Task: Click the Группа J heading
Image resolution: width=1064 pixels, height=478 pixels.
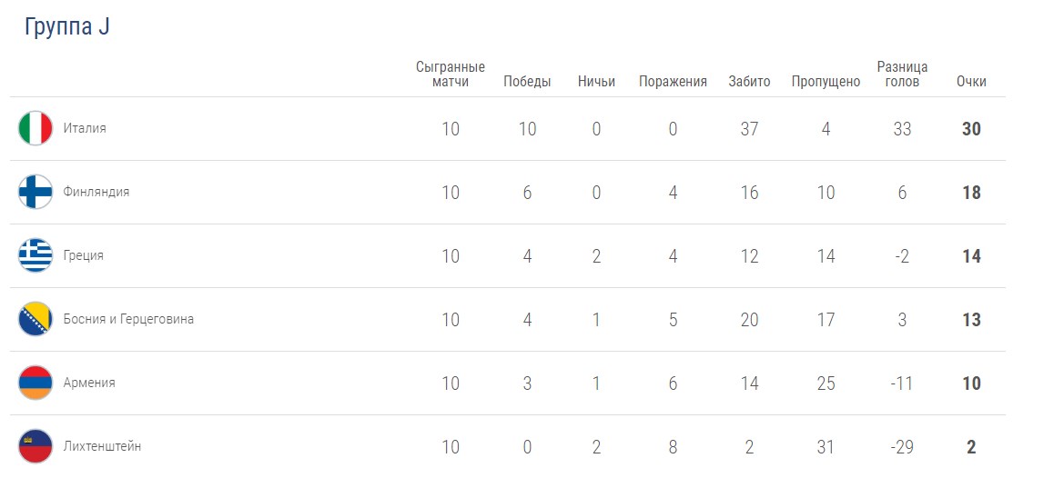Action: coord(66,27)
